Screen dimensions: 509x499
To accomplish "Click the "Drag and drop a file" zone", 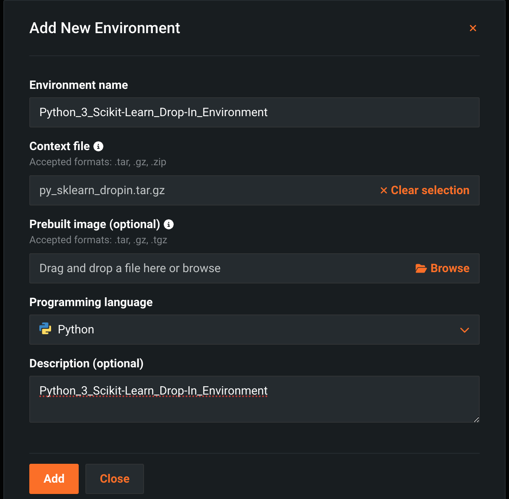I will pyautogui.click(x=209, y=268).
